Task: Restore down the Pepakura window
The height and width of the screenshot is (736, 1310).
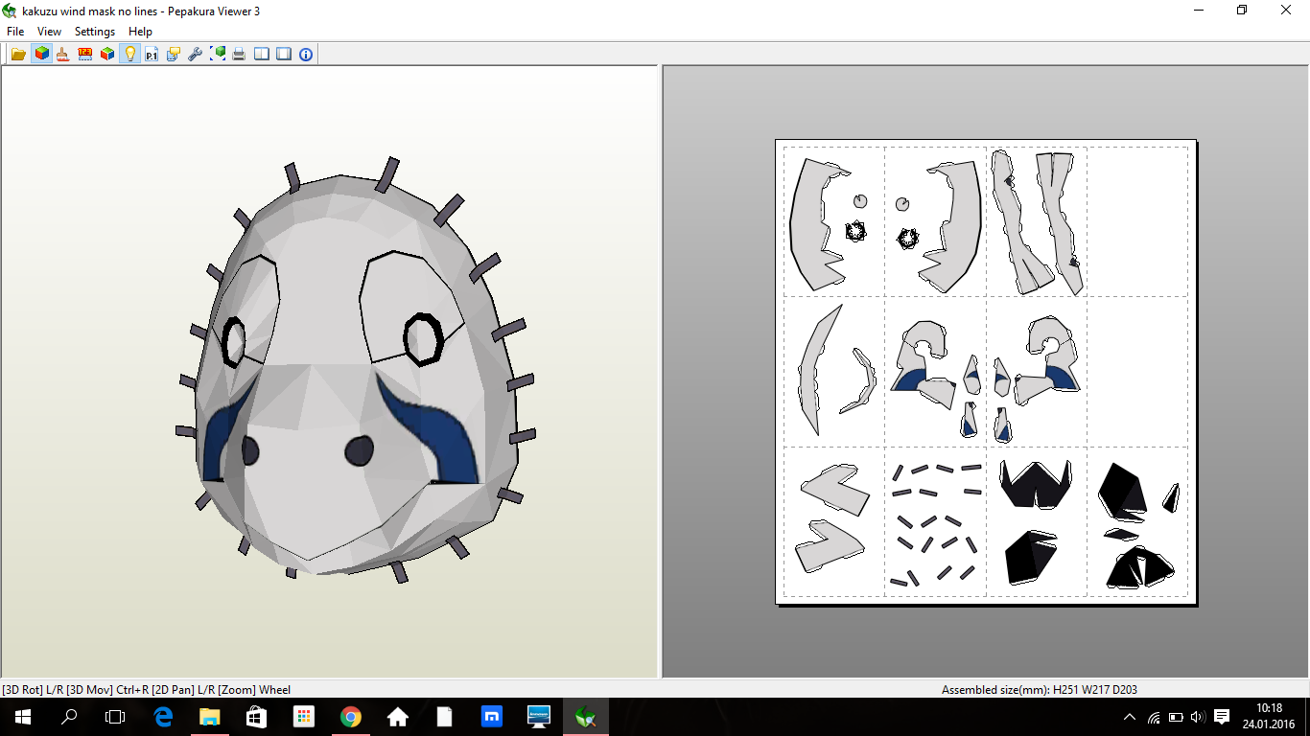Action: pyautogui.click(x=1242, y=11)
